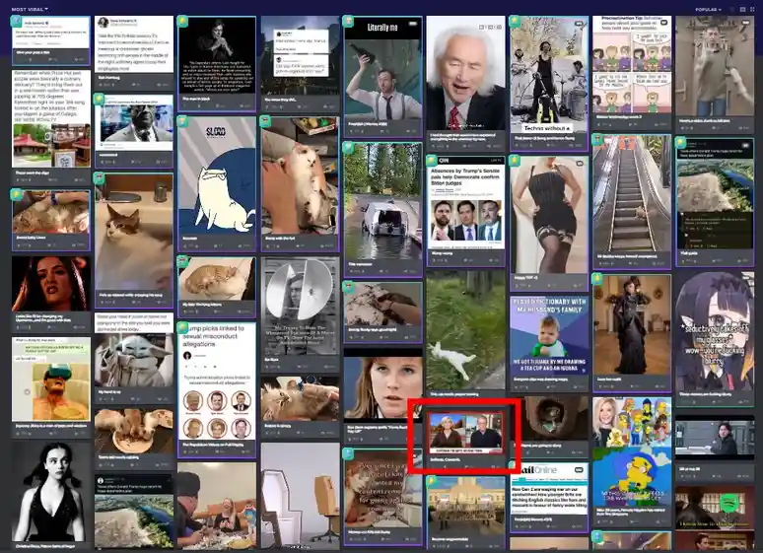Open the cat getting belly rubbed post
763x553 pixels.
(x=51, y=220)
